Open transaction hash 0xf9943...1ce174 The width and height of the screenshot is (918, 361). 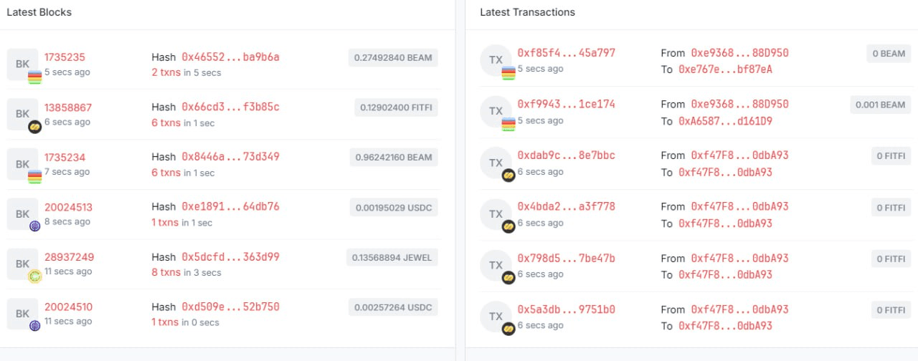coord(566,104)
